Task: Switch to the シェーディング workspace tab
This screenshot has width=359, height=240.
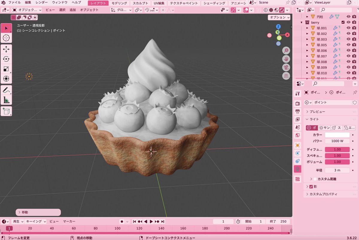Action: [x=214, y=3]
